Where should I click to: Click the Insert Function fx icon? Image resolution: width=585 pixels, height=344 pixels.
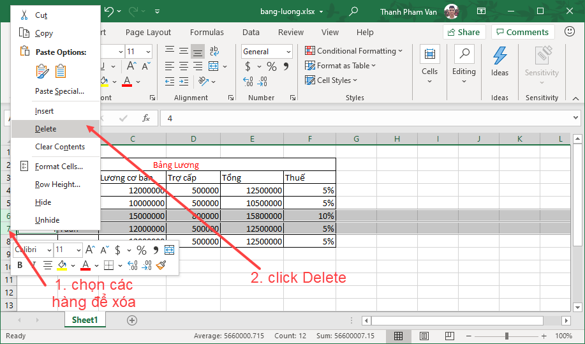click(146, 118)
